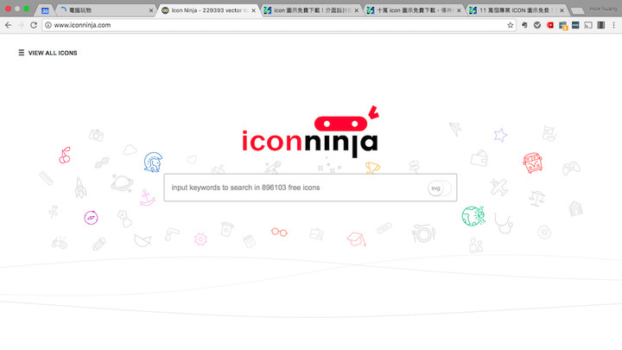Click the iconninja logo
Screen dimensions: 622x350
pyautogui.click(x=310, y=131)
